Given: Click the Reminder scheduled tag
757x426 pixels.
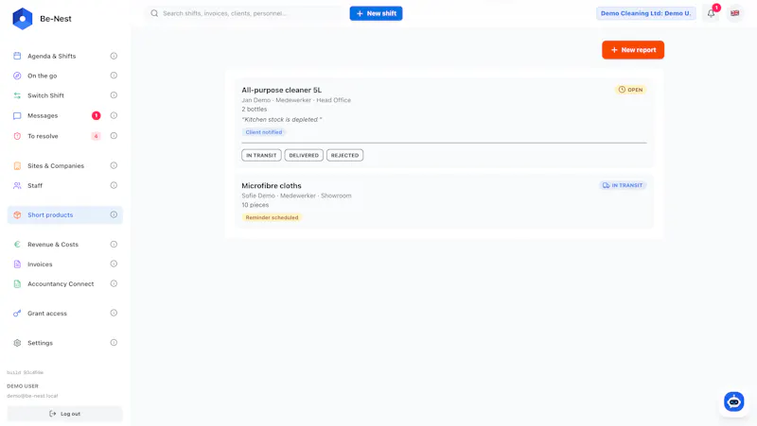Looking at the screenshot, I should 272,217.
